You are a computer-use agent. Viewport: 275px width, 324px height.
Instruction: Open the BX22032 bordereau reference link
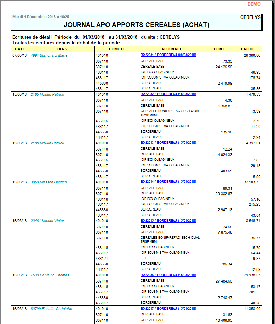(x=168, y=94)
